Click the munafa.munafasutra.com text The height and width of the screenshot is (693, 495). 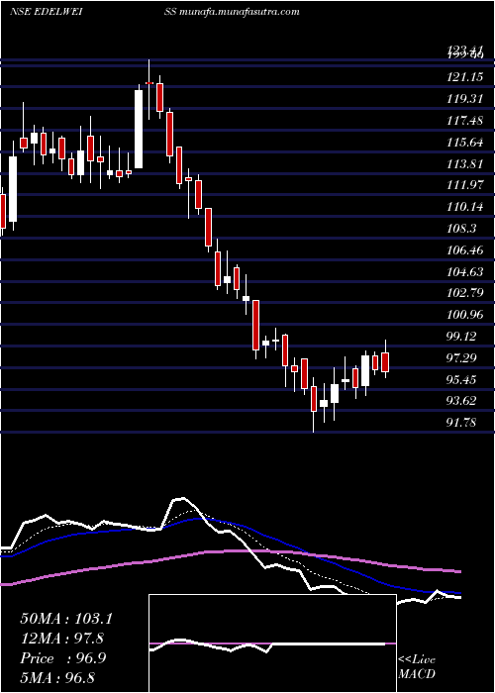[x=239, y=12]
